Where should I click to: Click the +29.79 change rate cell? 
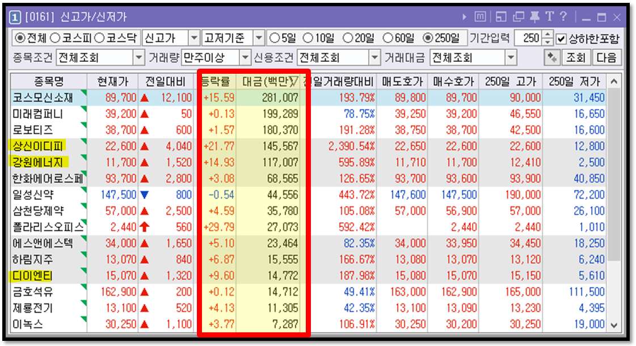[218, 227]
